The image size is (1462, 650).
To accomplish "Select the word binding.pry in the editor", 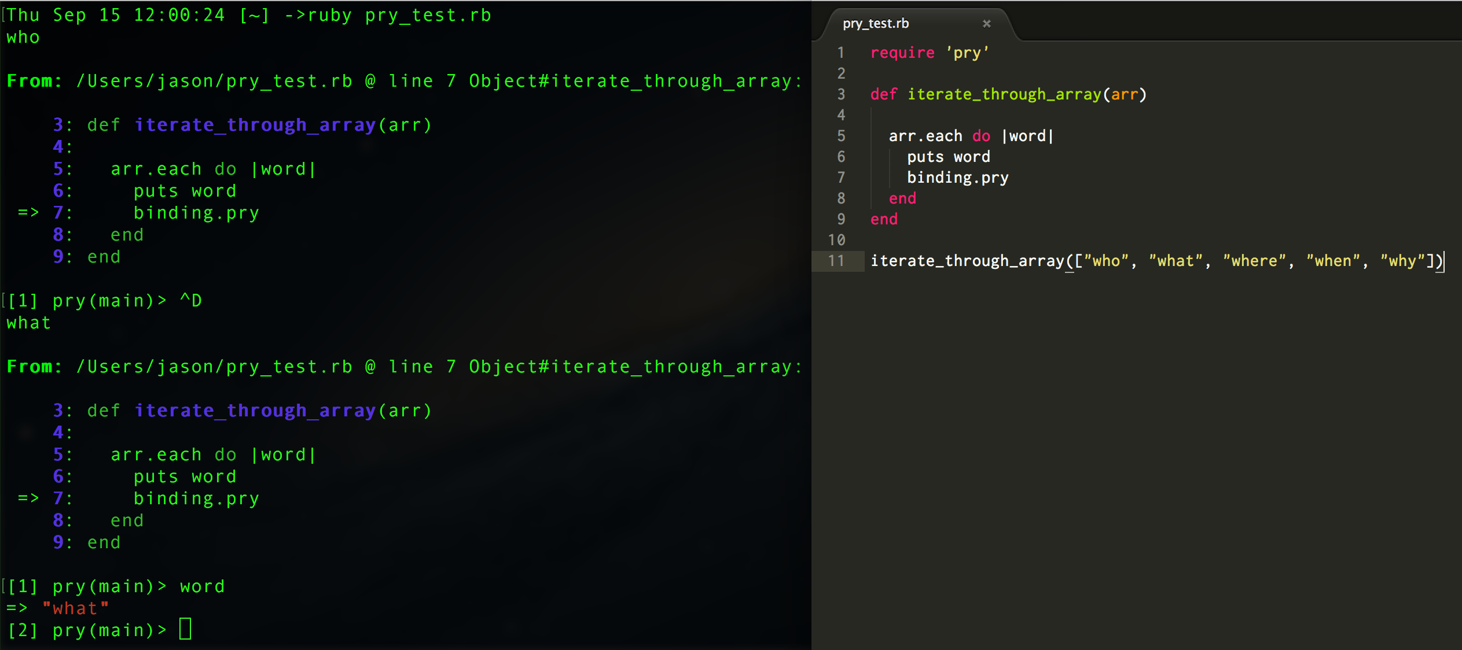I will click(957, 178).
